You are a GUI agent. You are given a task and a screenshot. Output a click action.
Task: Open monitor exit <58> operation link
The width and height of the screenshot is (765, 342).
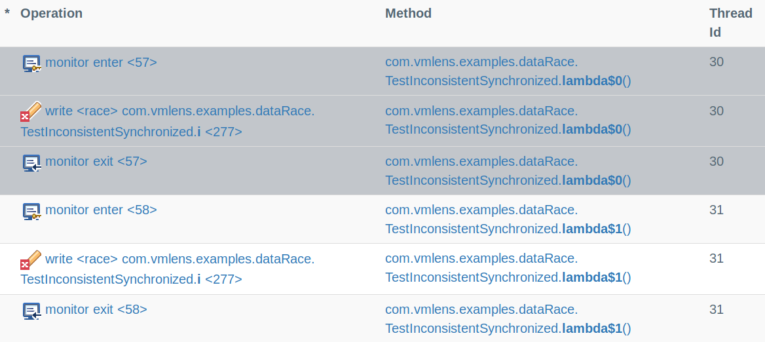point(96,309)
